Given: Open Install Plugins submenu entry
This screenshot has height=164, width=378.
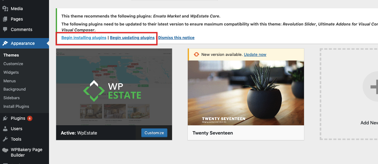Looking at the screenshot, I should click(x=16, y=106).
